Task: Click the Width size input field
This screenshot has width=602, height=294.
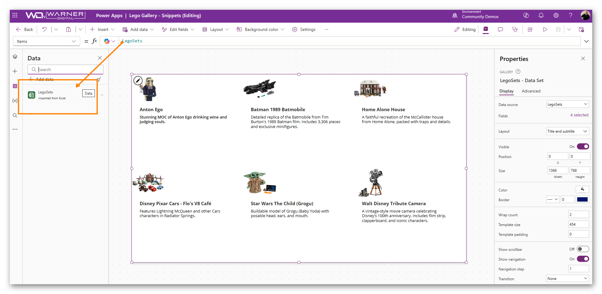Action: pos(558,170)
